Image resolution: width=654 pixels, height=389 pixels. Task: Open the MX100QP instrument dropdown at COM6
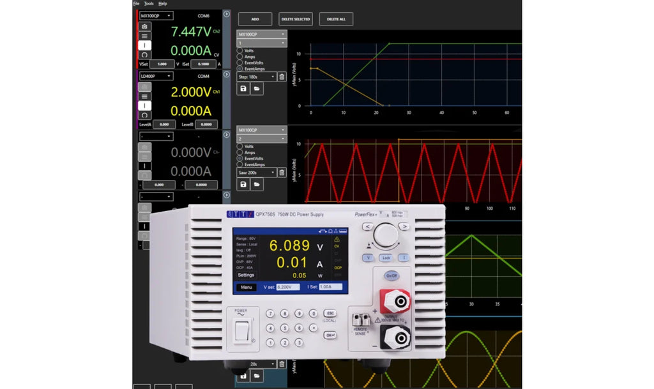click(156, 16)
